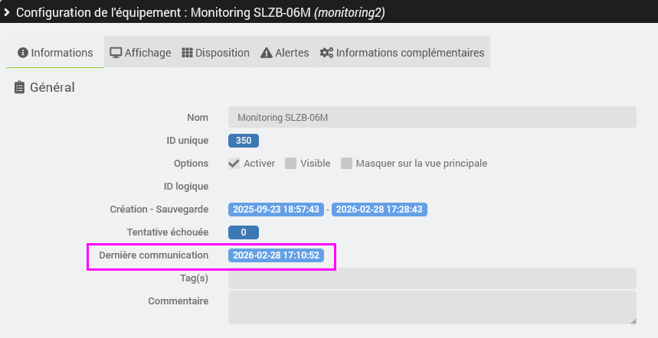
Task: Click the Affichage monitor icon
Action: 116,53
